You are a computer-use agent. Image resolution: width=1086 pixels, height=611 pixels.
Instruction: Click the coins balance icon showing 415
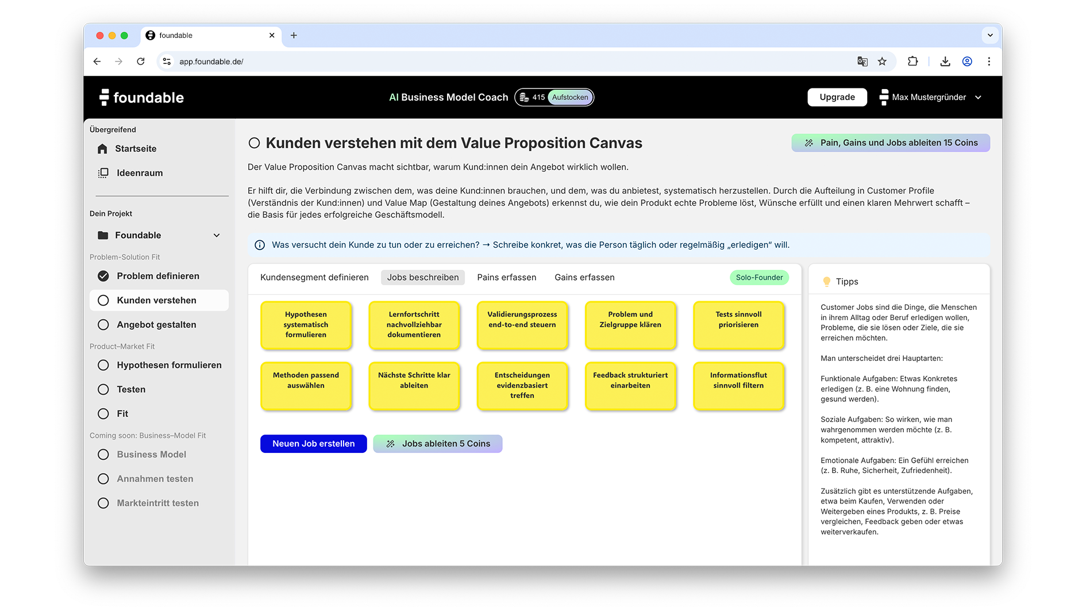[524, 98]
